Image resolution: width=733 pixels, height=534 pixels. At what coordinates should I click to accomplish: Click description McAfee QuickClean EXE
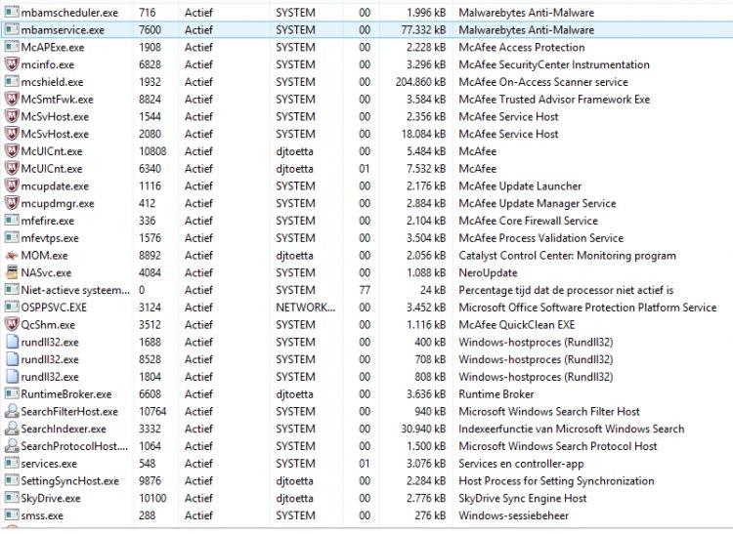click(x=517, y=324)
